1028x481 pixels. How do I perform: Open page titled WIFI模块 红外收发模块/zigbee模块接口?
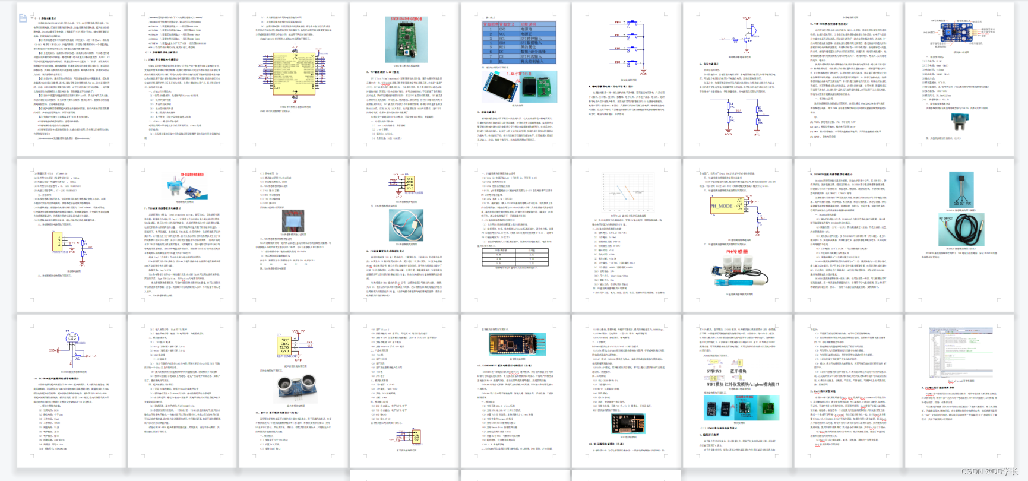pos(738,391)
